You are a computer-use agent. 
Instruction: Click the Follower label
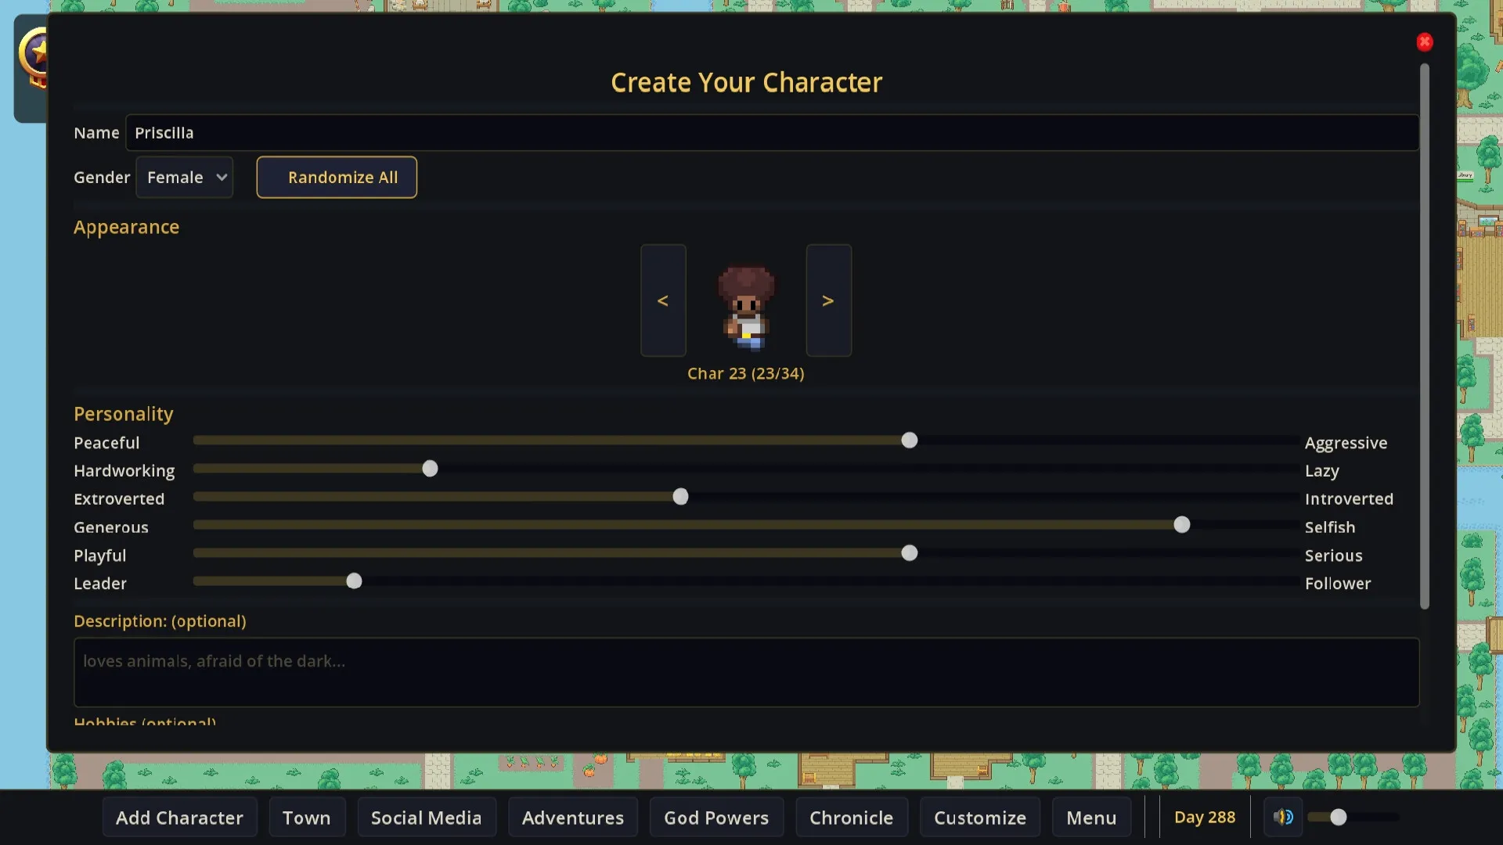pyautogui.click(x=1338, y=584)
